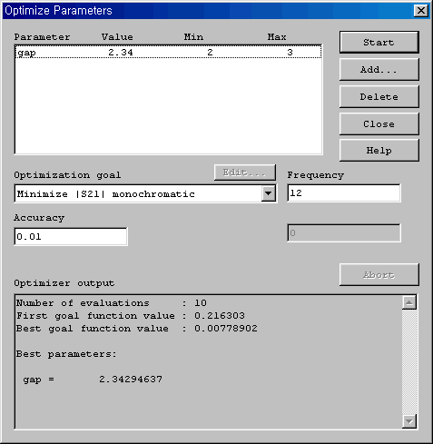Screen dimensions: 433x444
Task: Focus the Frequency input field
Action: [x=344, y=192]
